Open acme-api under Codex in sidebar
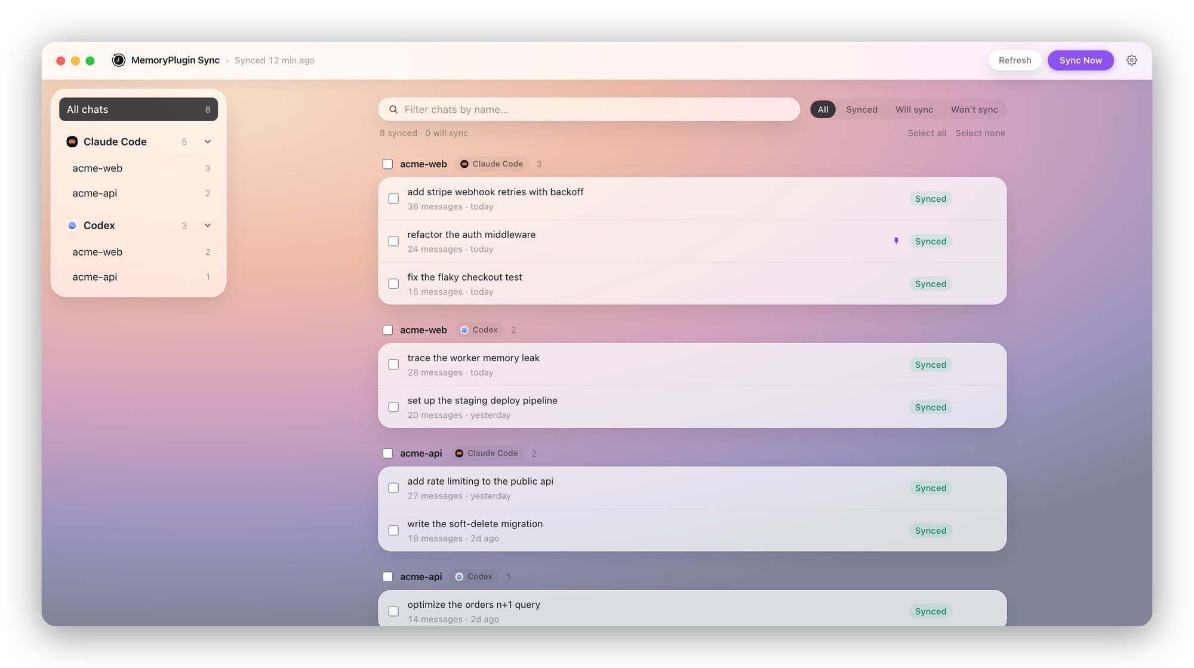 pyautogui.click(x=139, y=277)
